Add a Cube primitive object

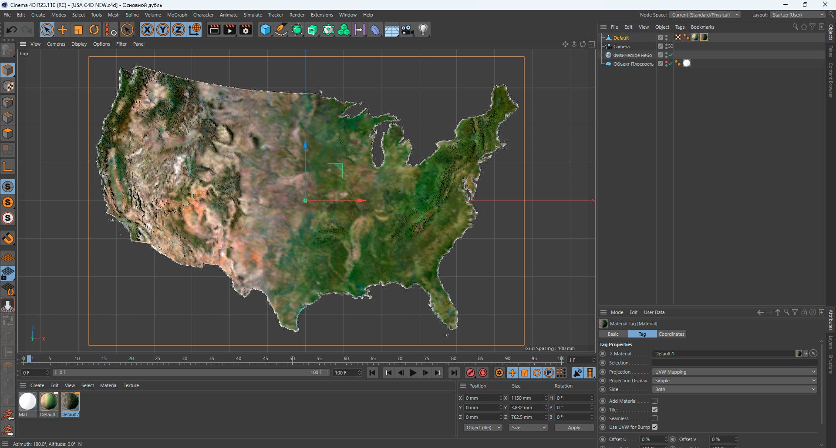pyautogui.click(x=265, y=30)
